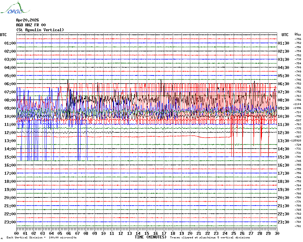303x242 pixels.
Task: Click the Apr20,2026 date label
Action: click(x=27, y=20)
